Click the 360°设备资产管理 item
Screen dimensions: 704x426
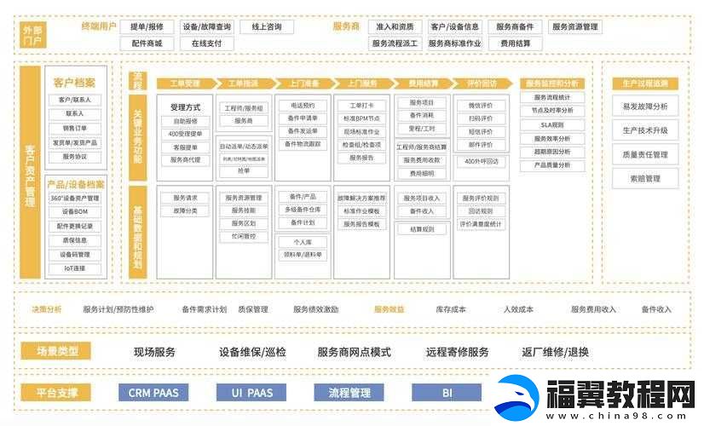74,198
